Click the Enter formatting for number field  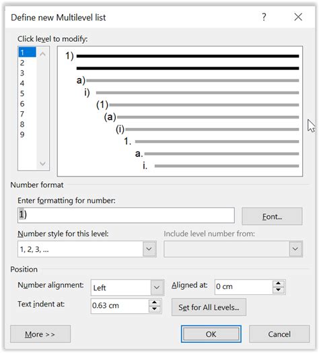[x=126, y=215]
